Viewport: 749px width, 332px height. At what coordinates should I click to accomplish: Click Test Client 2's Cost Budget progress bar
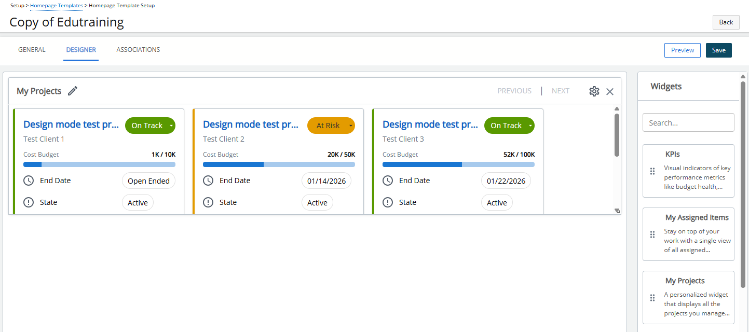278,164
